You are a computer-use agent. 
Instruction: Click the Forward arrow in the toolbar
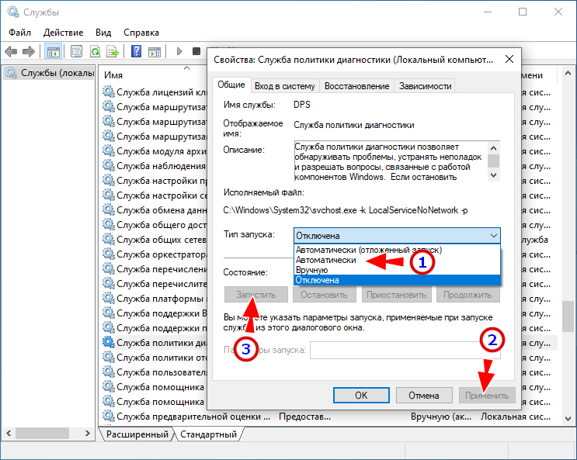tap(28, 51)
